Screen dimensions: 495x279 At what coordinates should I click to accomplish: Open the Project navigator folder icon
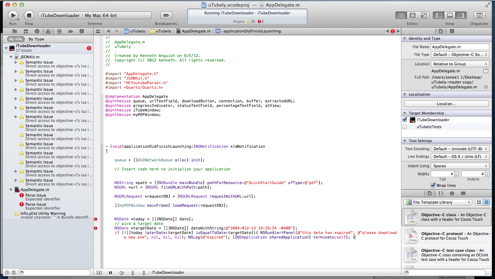pos(14,31)
